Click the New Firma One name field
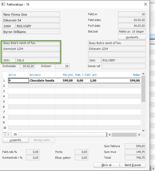 click(x=31, y=14)
